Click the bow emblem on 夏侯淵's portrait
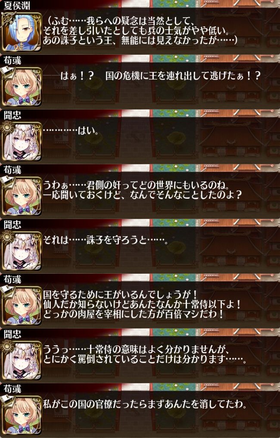 [6, 18]
